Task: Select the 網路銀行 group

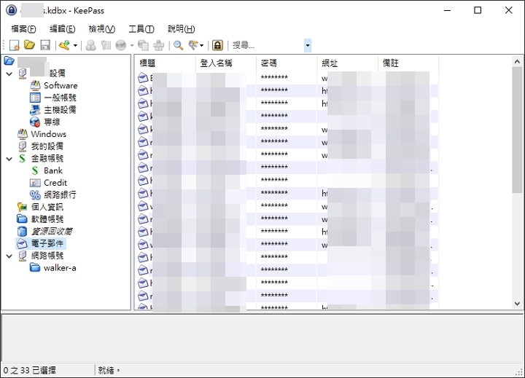Action: (61, 195)
